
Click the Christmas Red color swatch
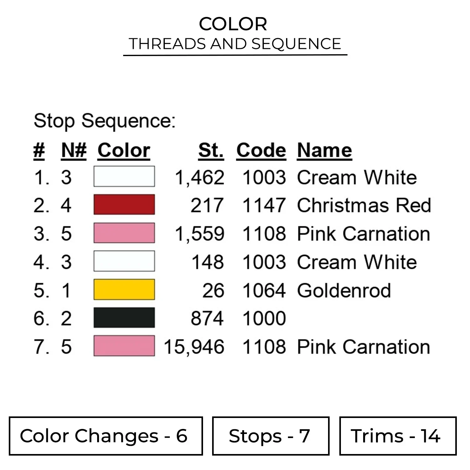coord(124,205)
